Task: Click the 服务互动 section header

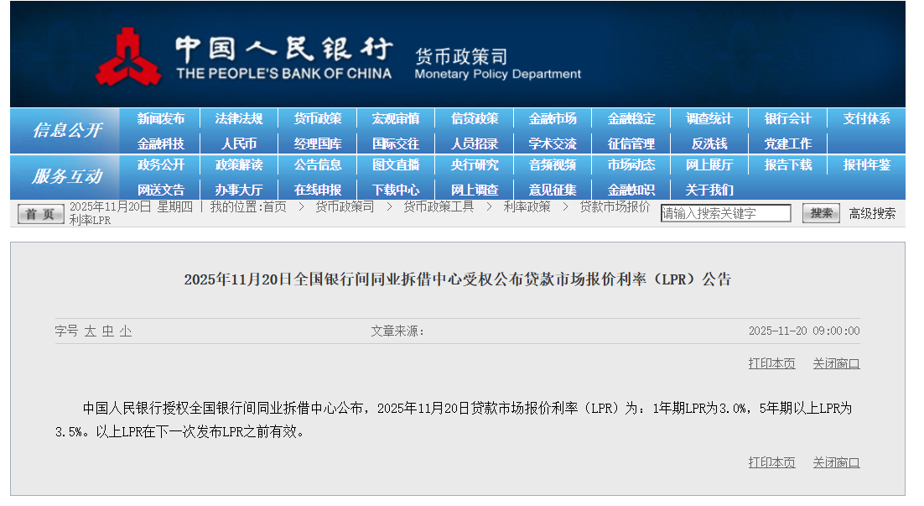Action: pyautogui.click(x=67, y=175)
